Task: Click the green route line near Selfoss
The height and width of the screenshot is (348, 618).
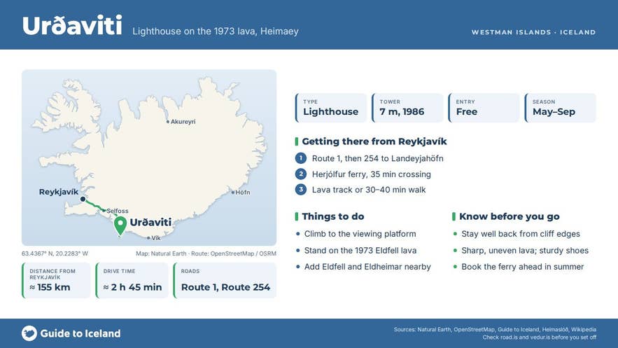Action: click(94, 205)
